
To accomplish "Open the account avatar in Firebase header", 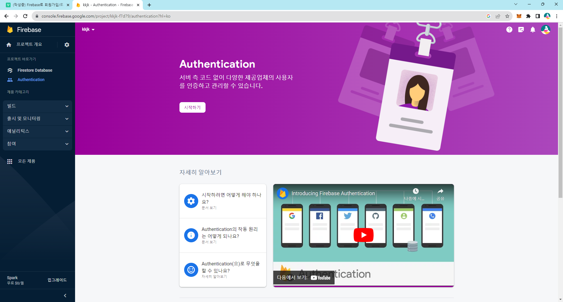I will [546, 30].
